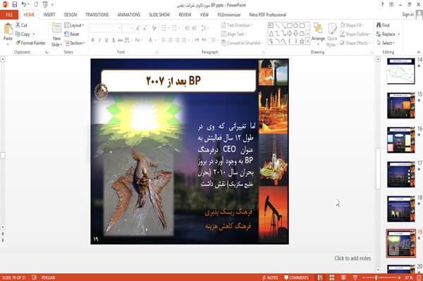Zoom out with minus button
423x281 pixels.
point(364,277)
